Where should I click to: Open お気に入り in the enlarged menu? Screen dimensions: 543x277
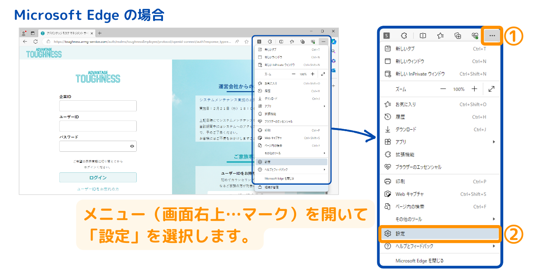pyautogui.click(x=440, y=105)
